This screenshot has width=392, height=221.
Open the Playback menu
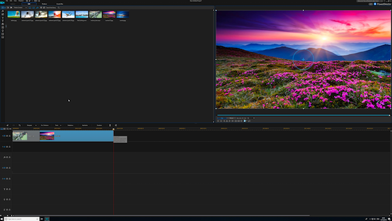click(21, 1)
